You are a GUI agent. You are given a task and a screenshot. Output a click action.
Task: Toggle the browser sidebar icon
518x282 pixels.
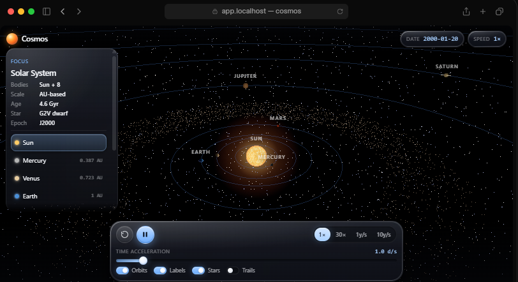47,11
